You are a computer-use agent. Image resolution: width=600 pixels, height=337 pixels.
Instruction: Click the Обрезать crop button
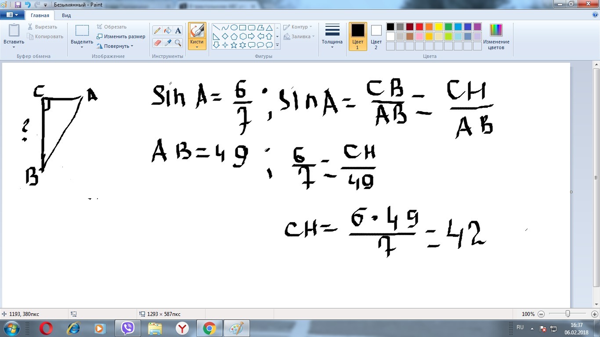(112, 27)
